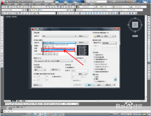Click the Paste icon in the standard toolbar
151x116 pixels.
tap(28, 7)
